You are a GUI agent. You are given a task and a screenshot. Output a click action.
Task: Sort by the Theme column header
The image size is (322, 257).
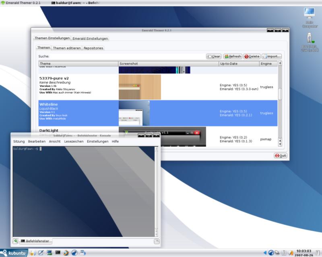click(x=78, y=64)
